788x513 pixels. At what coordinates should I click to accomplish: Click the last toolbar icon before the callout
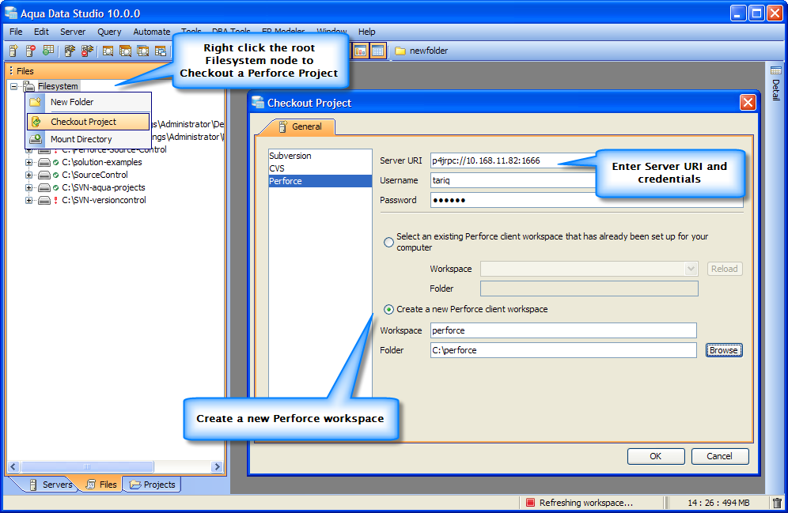[161, 51]
